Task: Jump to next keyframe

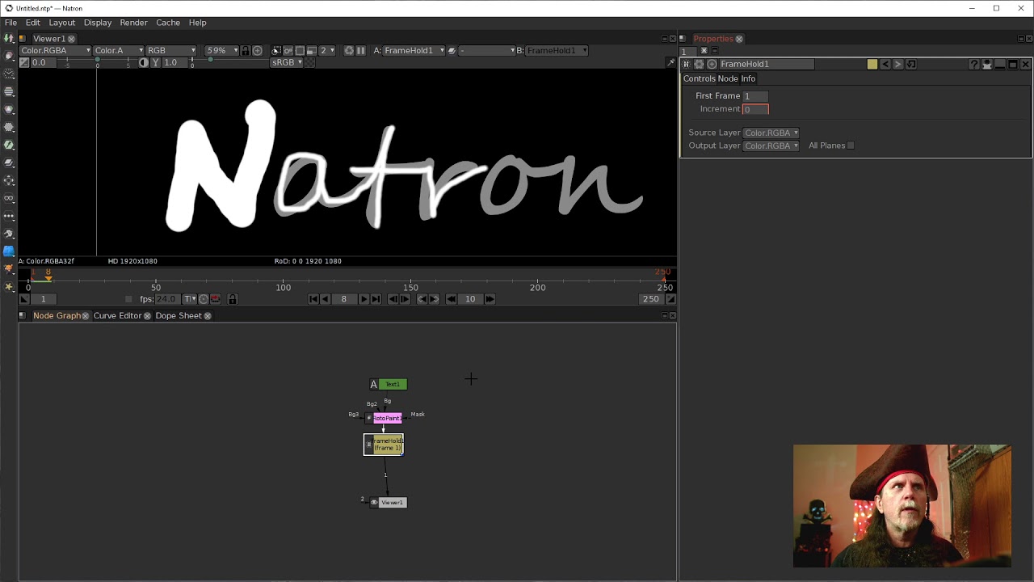Action: (x=434, y=299)
